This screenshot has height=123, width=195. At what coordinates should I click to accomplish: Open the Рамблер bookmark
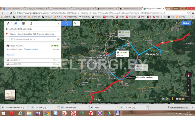coord(97,17)
